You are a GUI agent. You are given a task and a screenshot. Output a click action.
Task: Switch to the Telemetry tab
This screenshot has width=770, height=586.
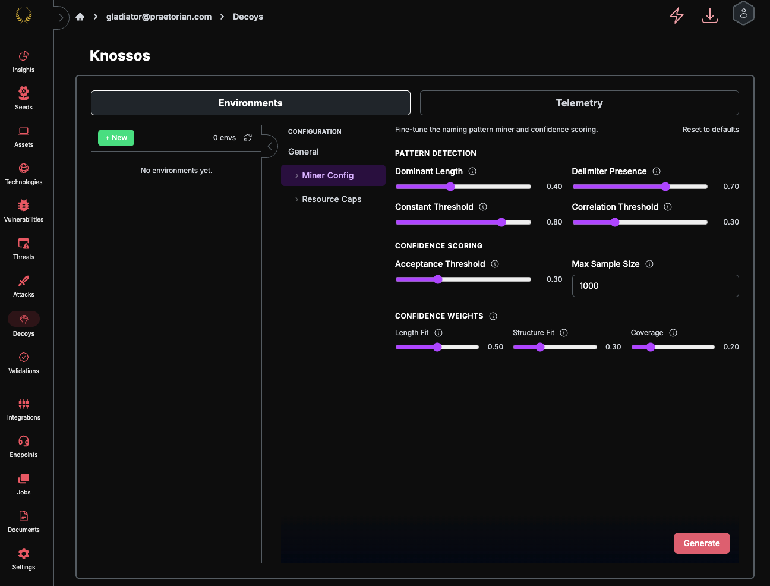point(579,103)
